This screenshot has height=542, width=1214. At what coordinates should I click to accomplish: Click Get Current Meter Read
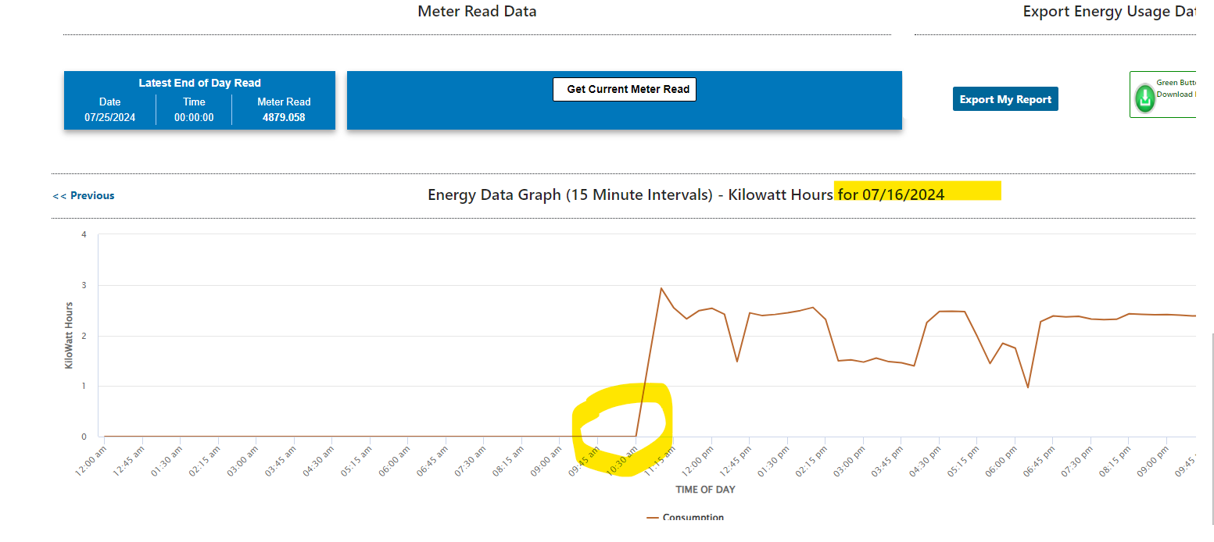pyautogui.click(x=624, y=89)
